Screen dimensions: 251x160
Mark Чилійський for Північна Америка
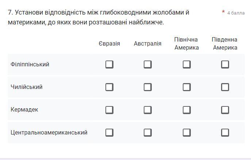click(x=186, y=87)
